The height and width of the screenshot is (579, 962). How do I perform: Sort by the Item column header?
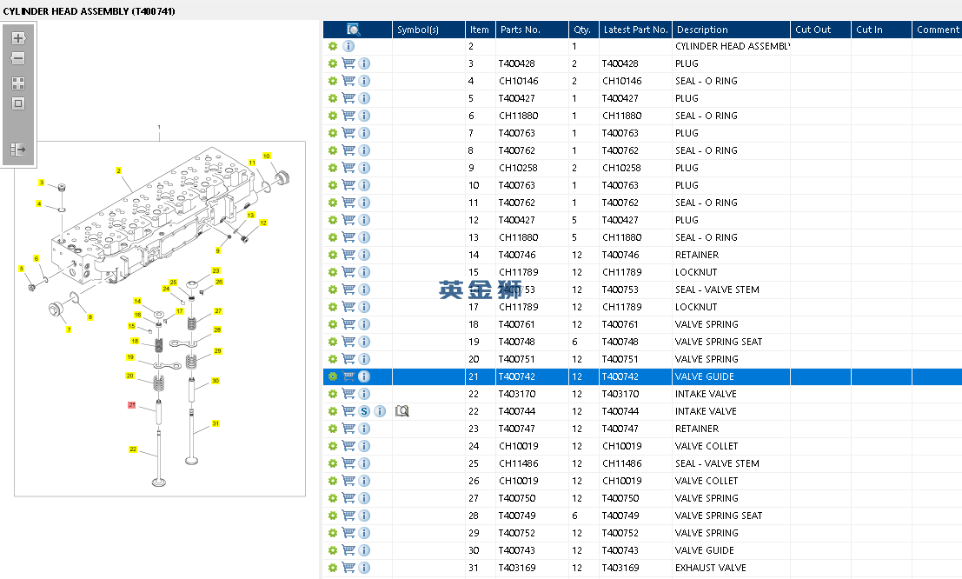pyautogui.click(x=481, y=30)
